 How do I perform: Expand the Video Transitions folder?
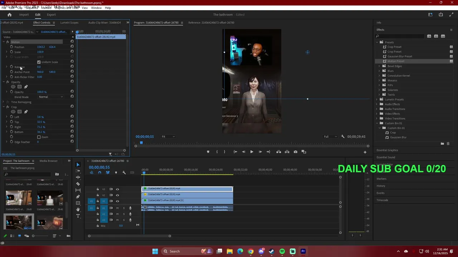(377, 119)
